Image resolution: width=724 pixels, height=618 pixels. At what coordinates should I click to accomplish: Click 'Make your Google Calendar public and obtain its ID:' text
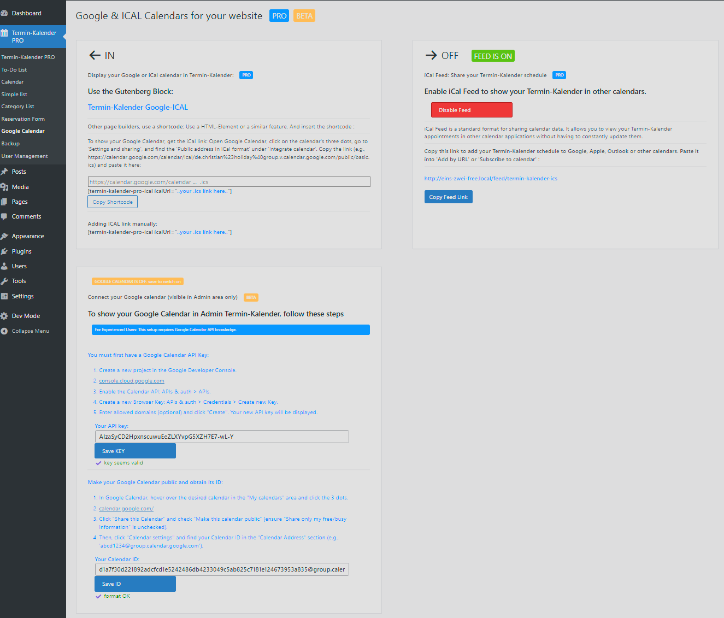155,482
